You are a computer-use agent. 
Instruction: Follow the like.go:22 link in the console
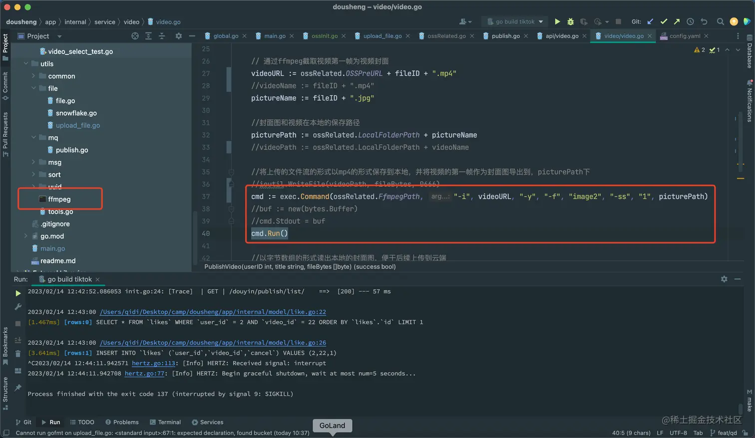pyautogui.click(x=213, y=312)
